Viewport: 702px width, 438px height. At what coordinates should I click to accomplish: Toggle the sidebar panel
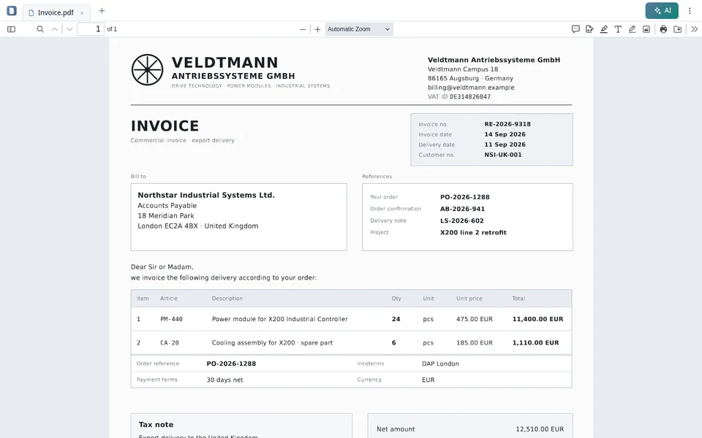pyautogui.click(x=11, y=29)
